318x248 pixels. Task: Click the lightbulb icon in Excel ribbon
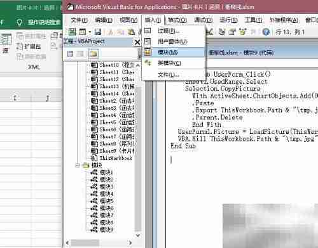point(19,22)
